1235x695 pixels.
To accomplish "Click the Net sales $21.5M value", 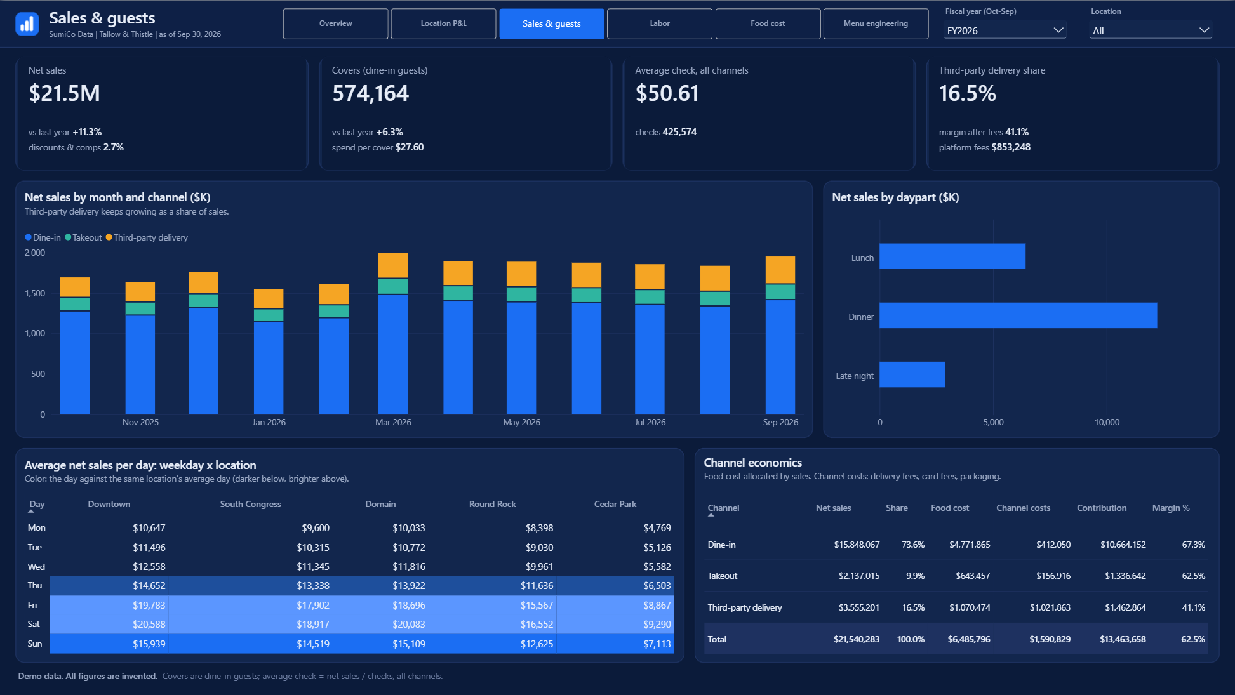I will [64, 94].
